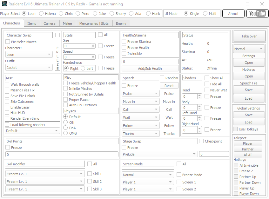The width and height of the screenshot is (269, 199).
Task: Open Hotkeys via its Open button
Action: coord(249,76)
